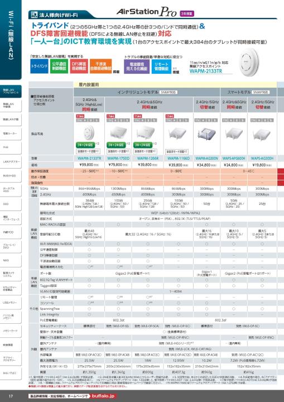Screen dimensions: 284x402
Task: Switch to the SSD side tab
Action: click(11, 204)
